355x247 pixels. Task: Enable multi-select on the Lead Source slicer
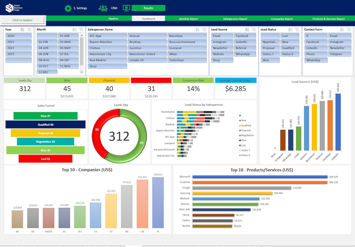247,29
